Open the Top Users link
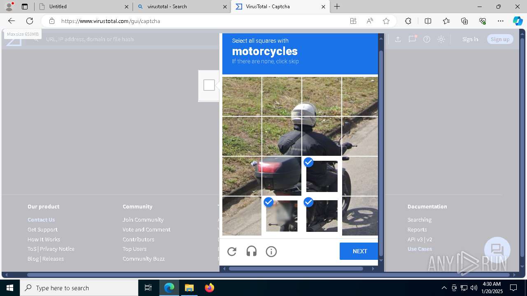 (135, 249)
